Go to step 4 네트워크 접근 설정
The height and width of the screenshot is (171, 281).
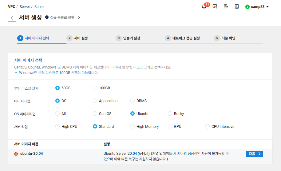click(182, 38)
